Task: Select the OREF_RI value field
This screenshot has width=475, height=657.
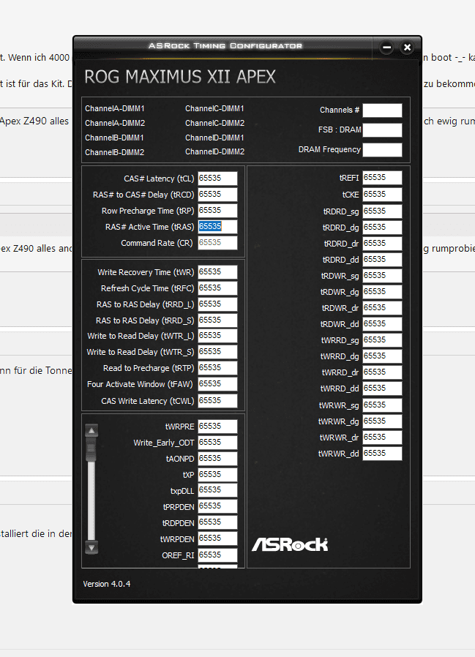Action: 217,555
